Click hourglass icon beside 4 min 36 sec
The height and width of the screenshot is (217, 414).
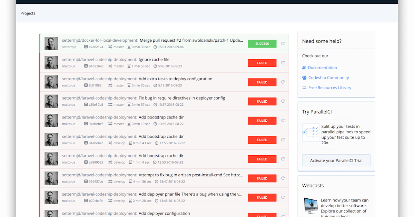(x=130, y=182)
